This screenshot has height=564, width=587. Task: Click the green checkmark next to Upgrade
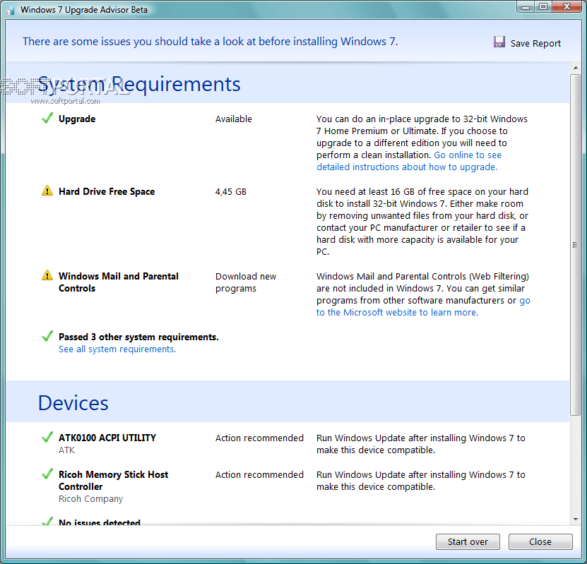47,118
